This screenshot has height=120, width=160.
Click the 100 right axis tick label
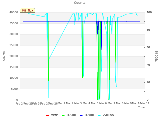coord(149,12)
